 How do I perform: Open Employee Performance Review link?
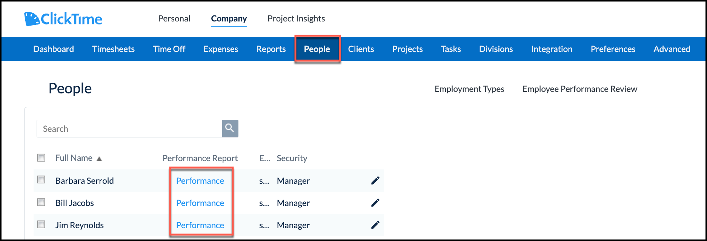pyautogui.click(x=580, y=89)
